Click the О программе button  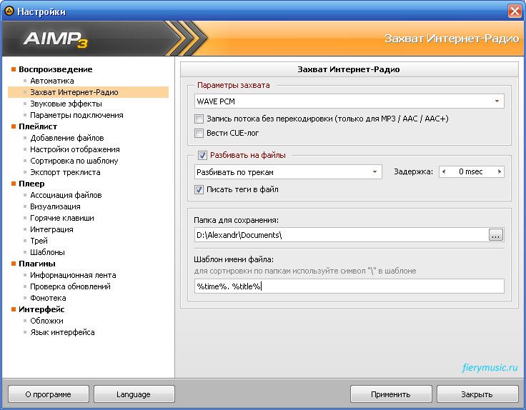point(49,394)
